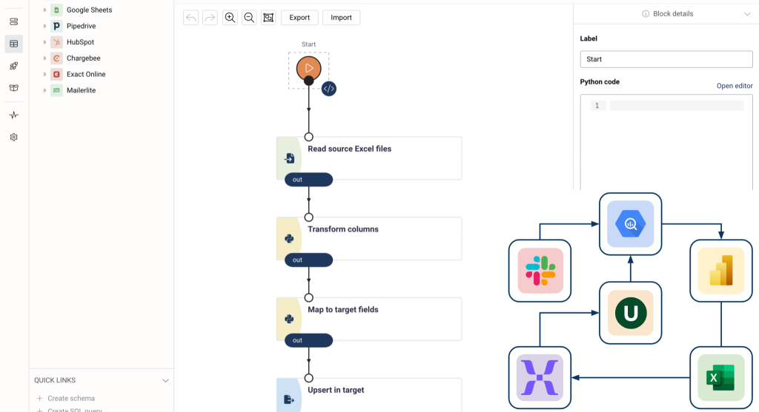Expand the Mailerlite tree node

coord(44,90)
